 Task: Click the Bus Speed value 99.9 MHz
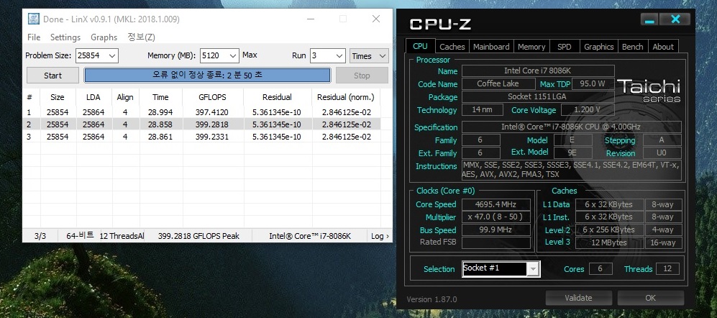pos(495,230)
